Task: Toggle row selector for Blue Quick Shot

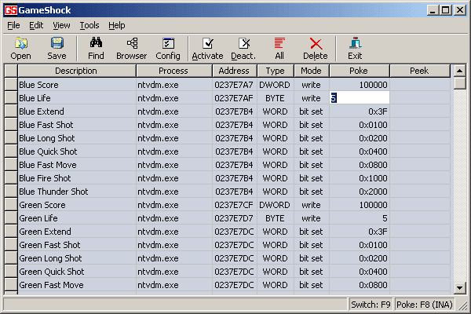Action: (11, 151)
